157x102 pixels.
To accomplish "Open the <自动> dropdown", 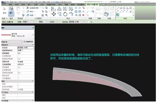I will [x=53, y=22].
